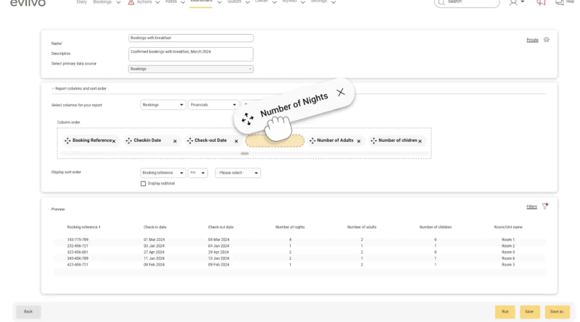
Task: Click the drag handle on Booking Reference chip
Action: [x=67, y=140]
